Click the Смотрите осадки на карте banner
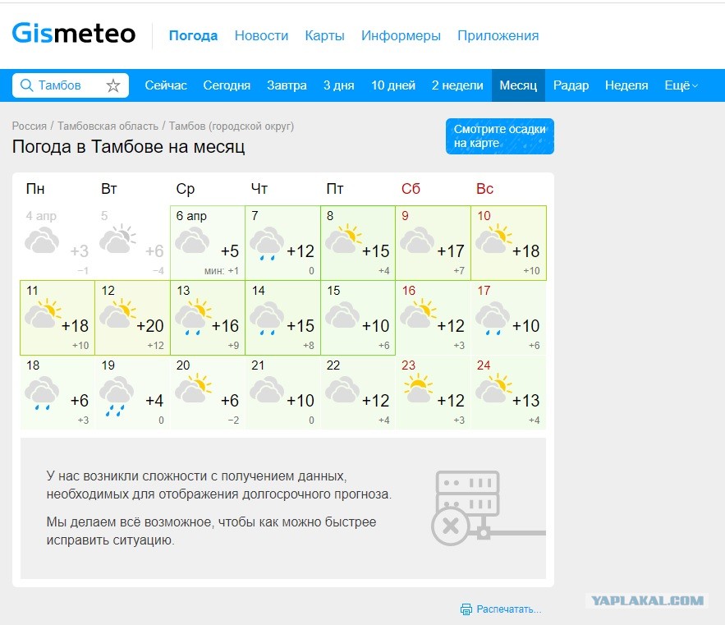Image resolution: width=725 pixels, height=625 pixels. click(x=500, y=136)
